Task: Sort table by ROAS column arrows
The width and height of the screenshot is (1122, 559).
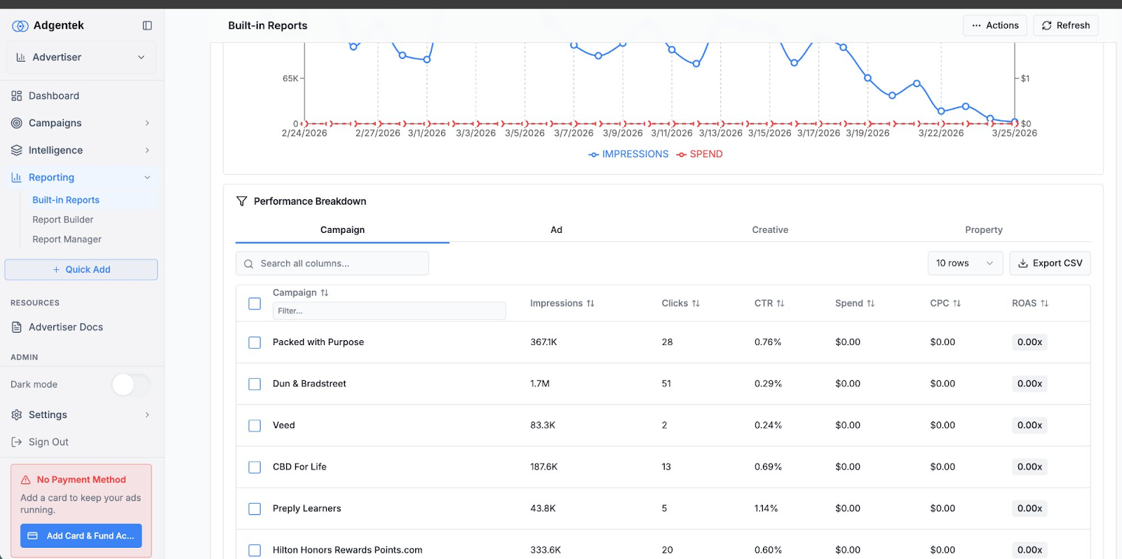Action: coord(1044,304)
